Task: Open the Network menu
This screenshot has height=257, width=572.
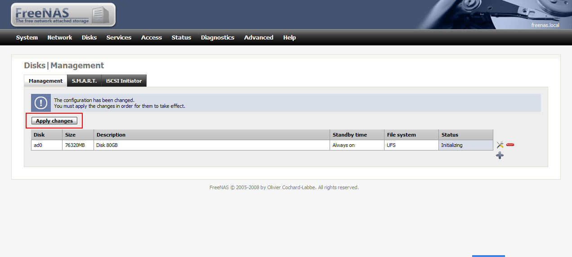Action: tap(60, 38)
